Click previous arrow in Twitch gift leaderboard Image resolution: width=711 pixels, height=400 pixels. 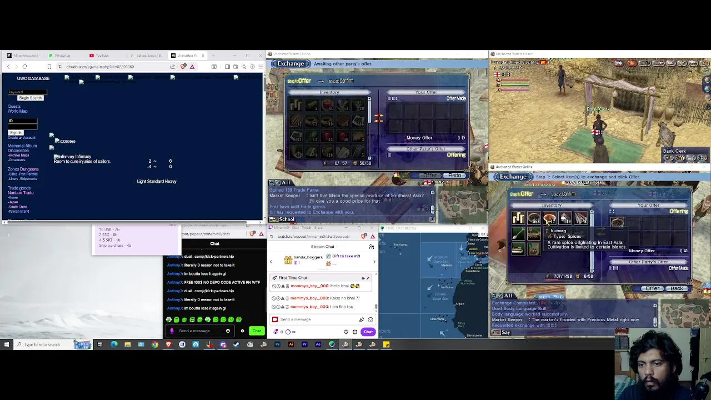[x=271, y=261]
